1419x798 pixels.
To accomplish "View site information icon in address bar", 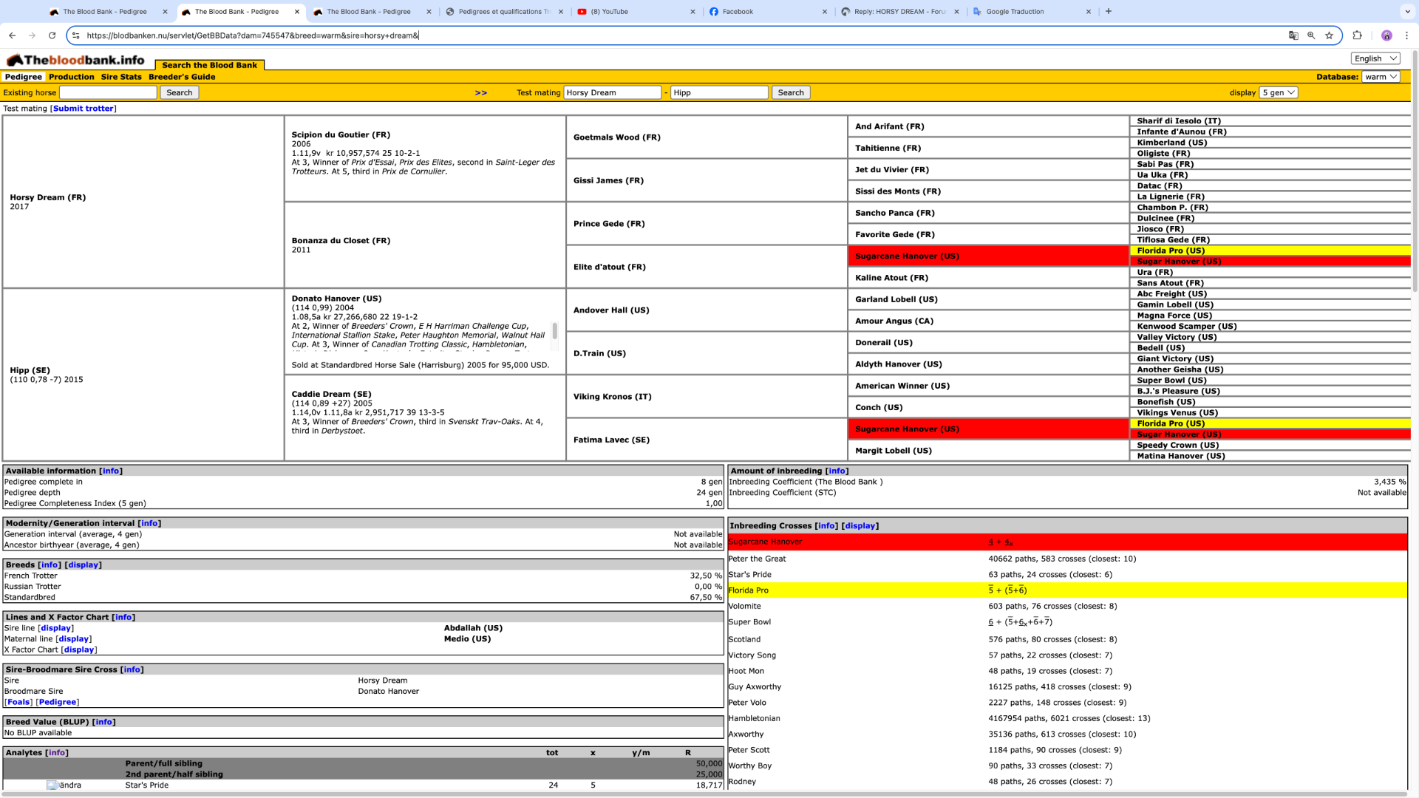I will (x=75, y=35).
